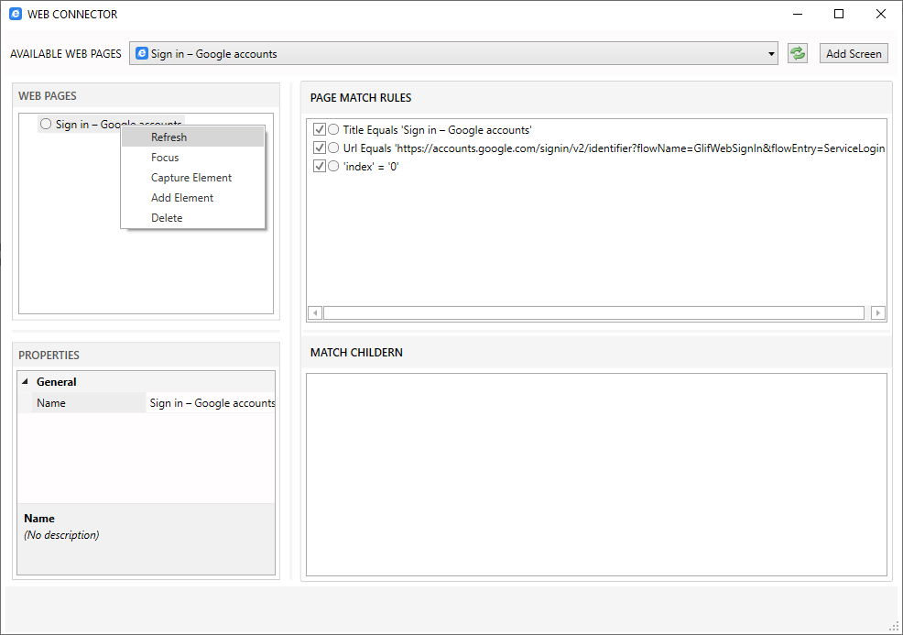Select the radio next to the Url Equals rule

pyautogui.click(x=332, y=148)
